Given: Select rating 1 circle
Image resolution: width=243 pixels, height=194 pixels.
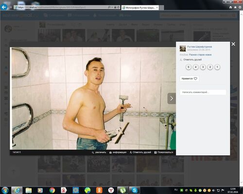Looking at the screenshot, I should (x=217, y=67).
